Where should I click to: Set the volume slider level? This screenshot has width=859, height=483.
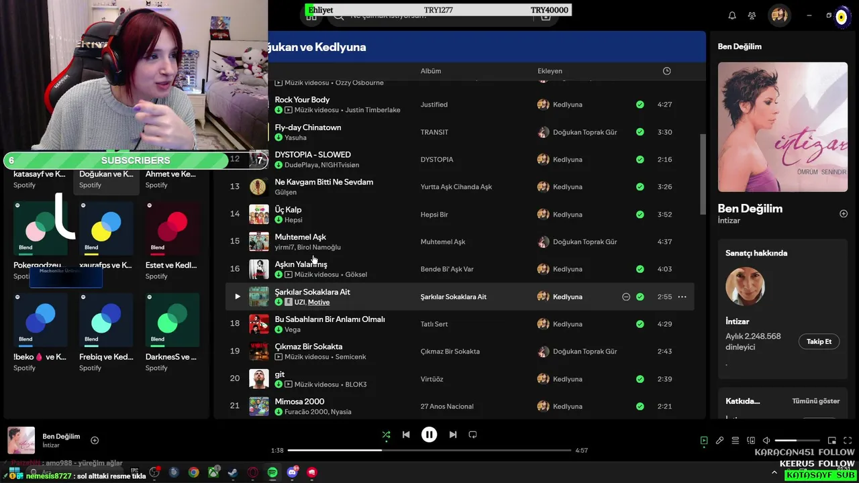[x=796, y=441]
